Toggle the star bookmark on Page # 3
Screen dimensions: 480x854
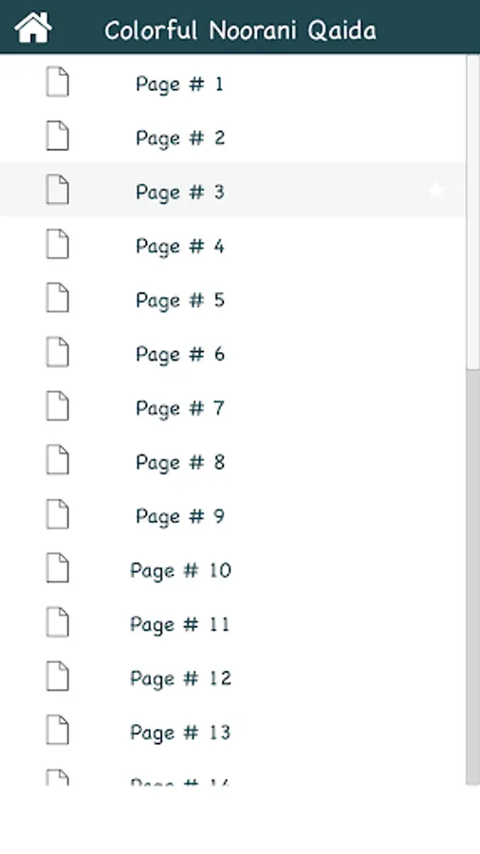[436, 190]
